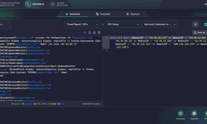Open Threat Detection Marketplace

click(10, 4)
